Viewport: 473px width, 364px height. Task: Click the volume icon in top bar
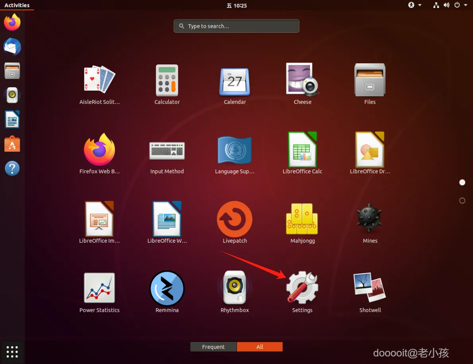coord(446,5)
